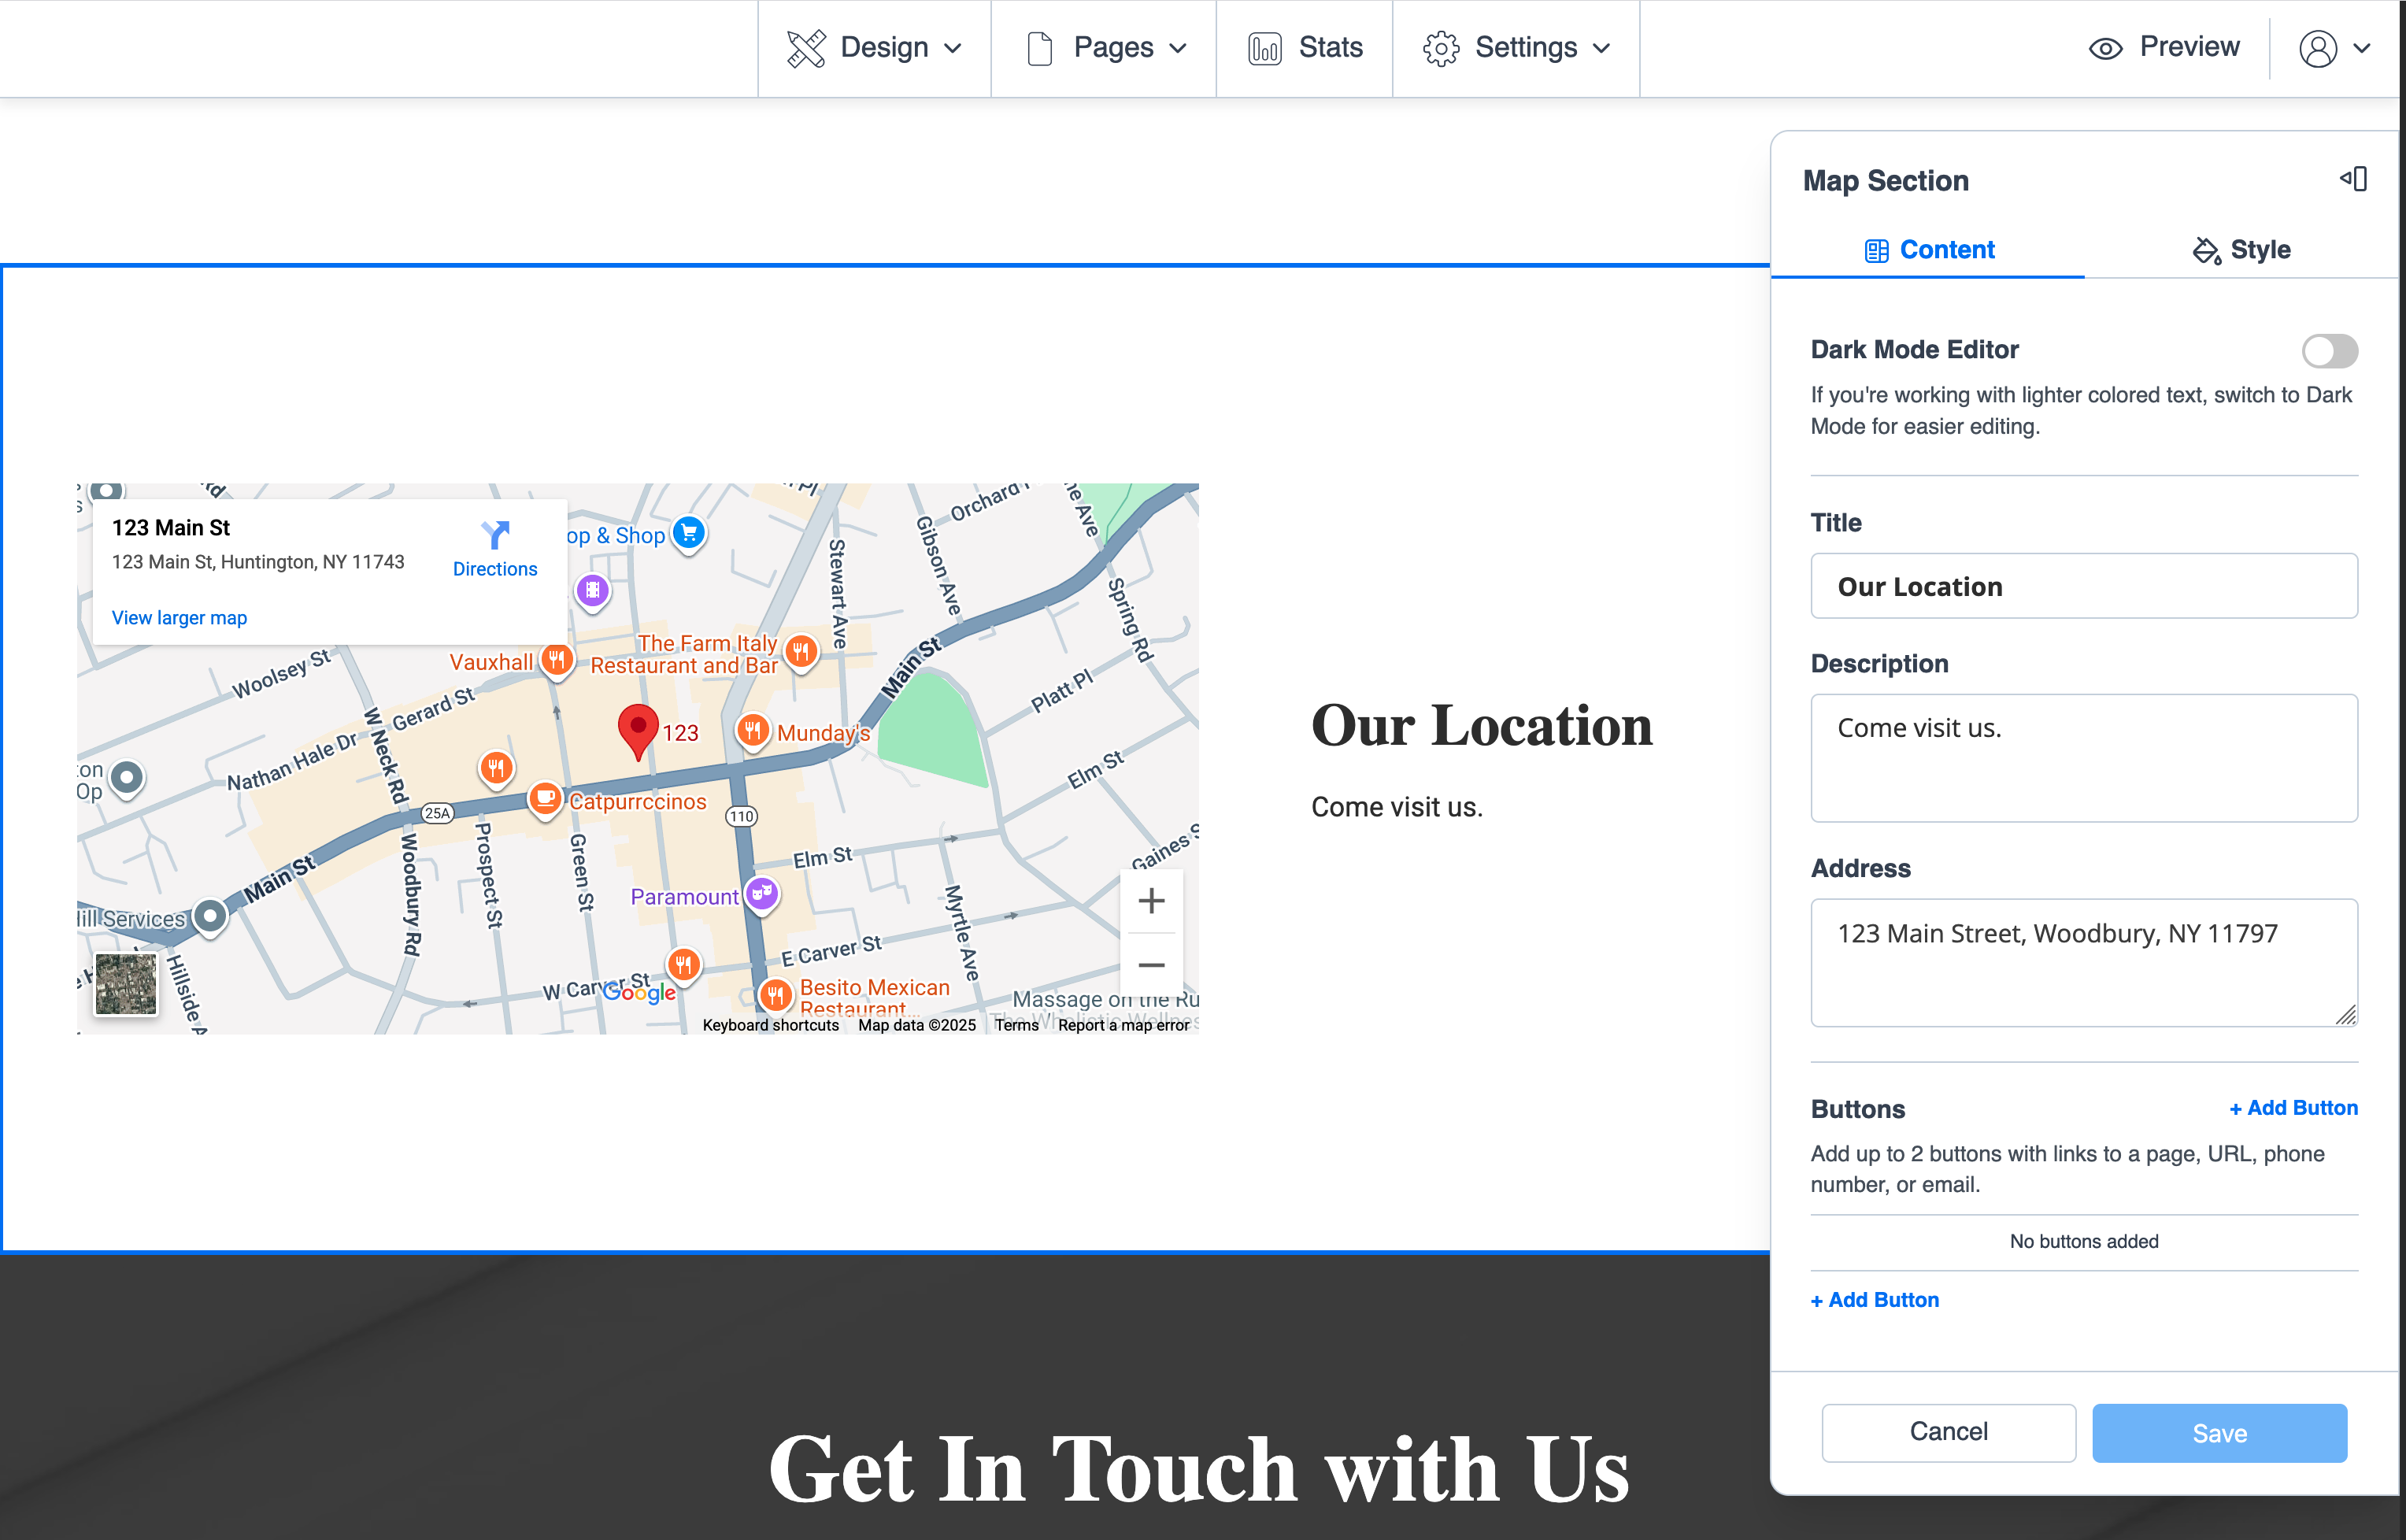Click the Design ruler-and-pencil icon
This screenshot has width=2406, height=1540.
click(x=806, y=48)
